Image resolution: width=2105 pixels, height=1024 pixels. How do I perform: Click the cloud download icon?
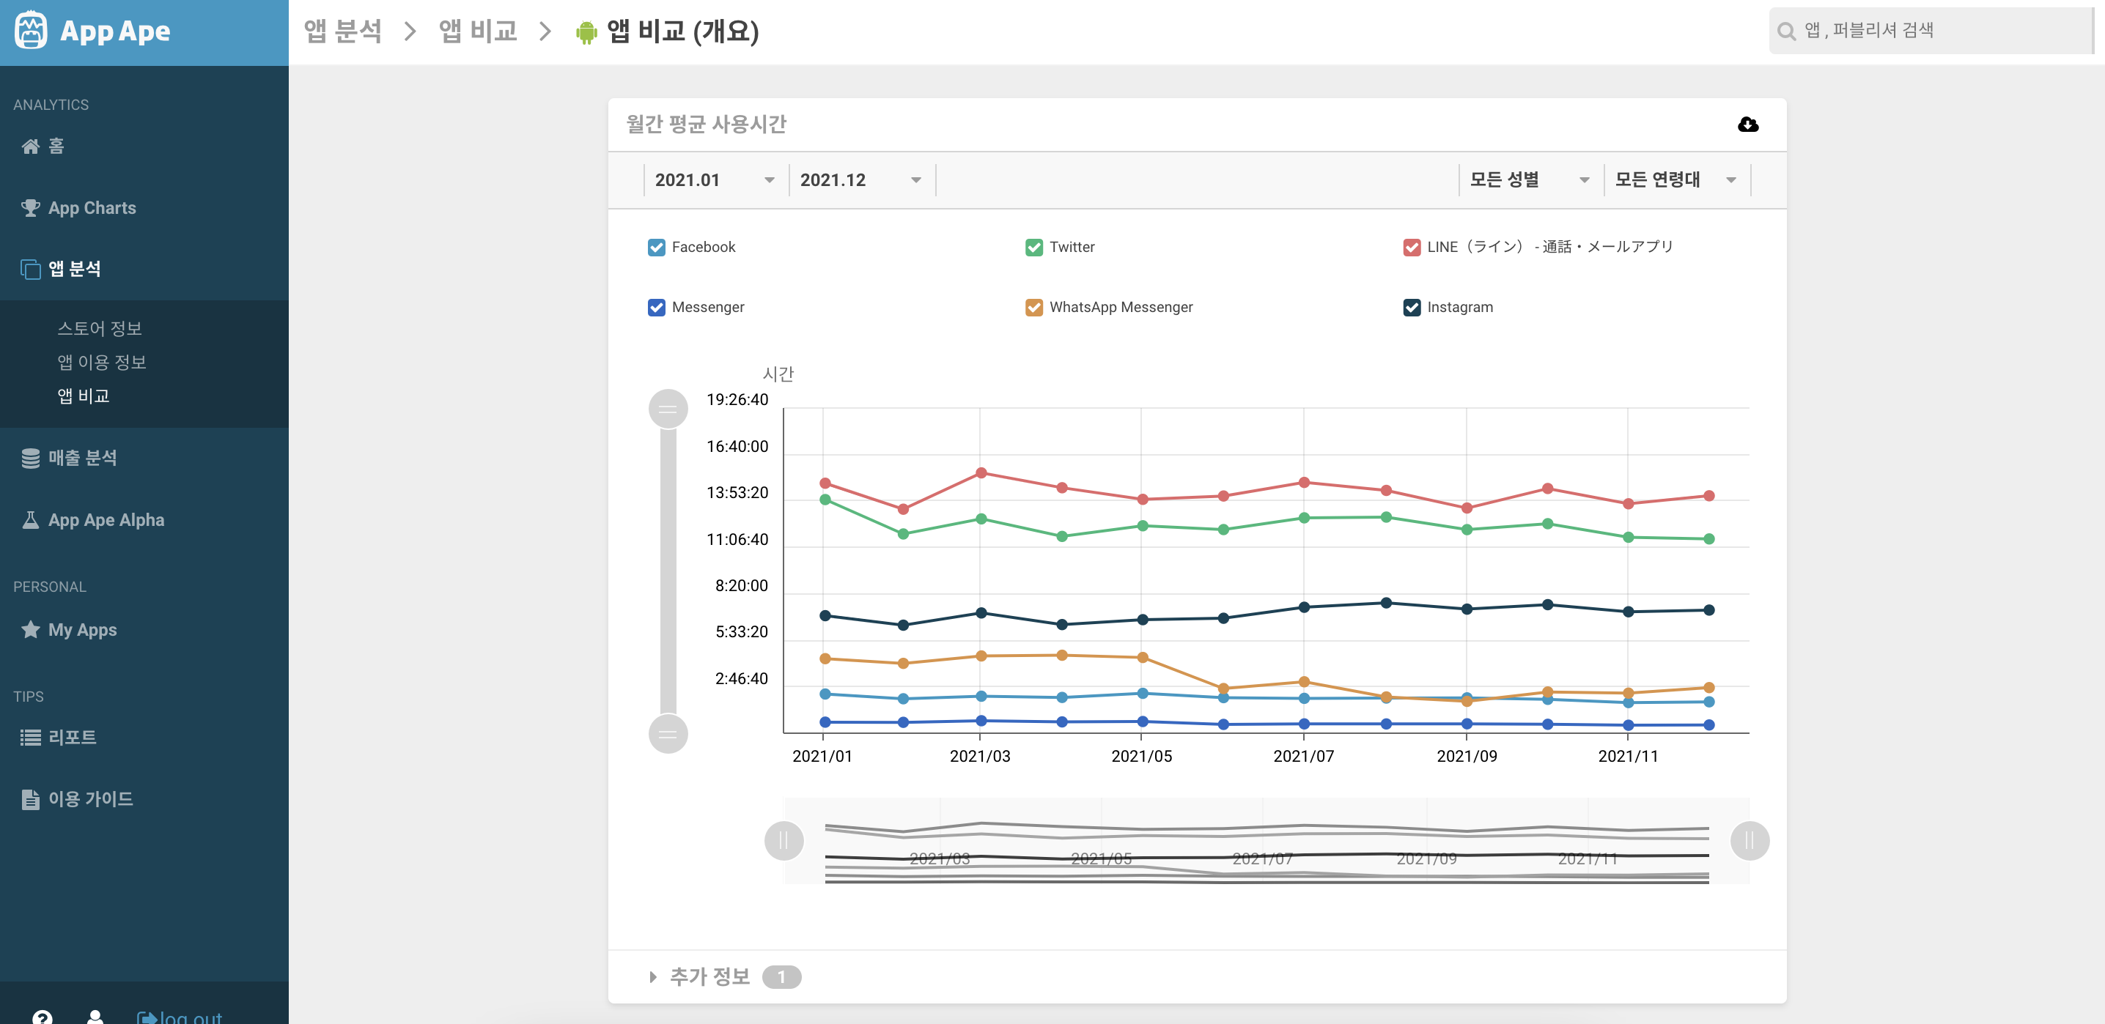(1748, 124)
